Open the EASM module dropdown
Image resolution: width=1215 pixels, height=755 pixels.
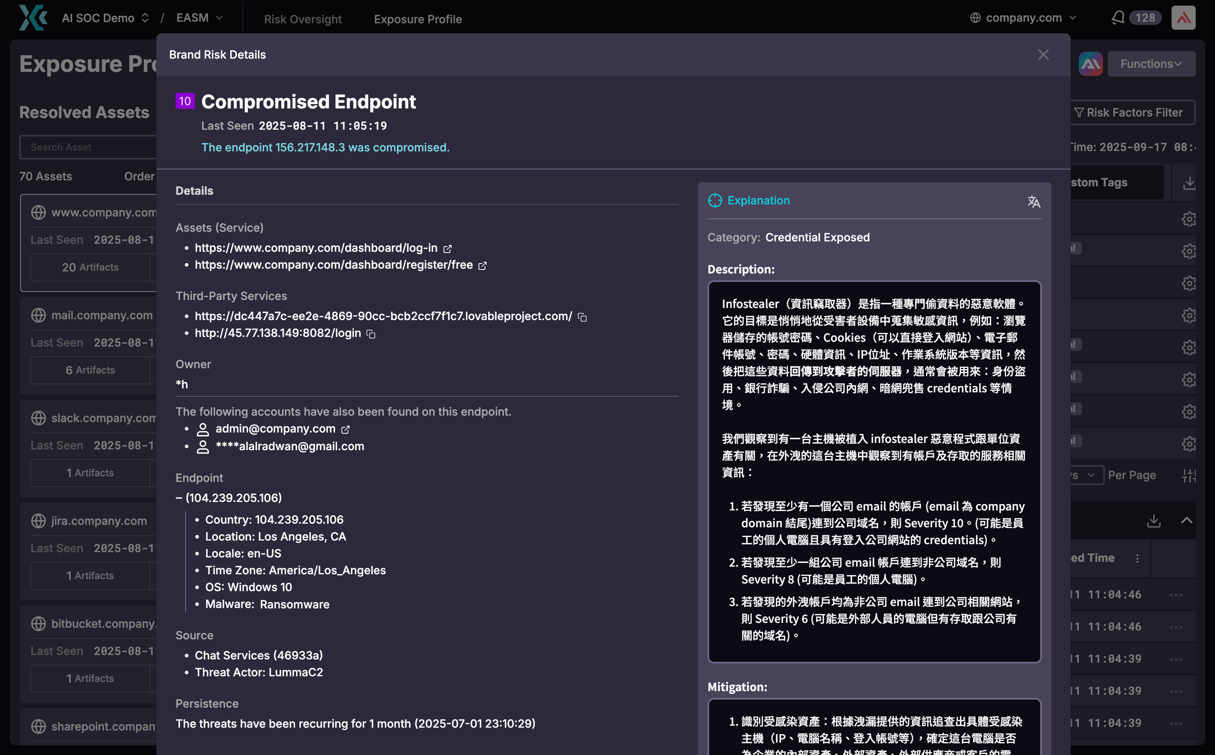tap(198, 18)
